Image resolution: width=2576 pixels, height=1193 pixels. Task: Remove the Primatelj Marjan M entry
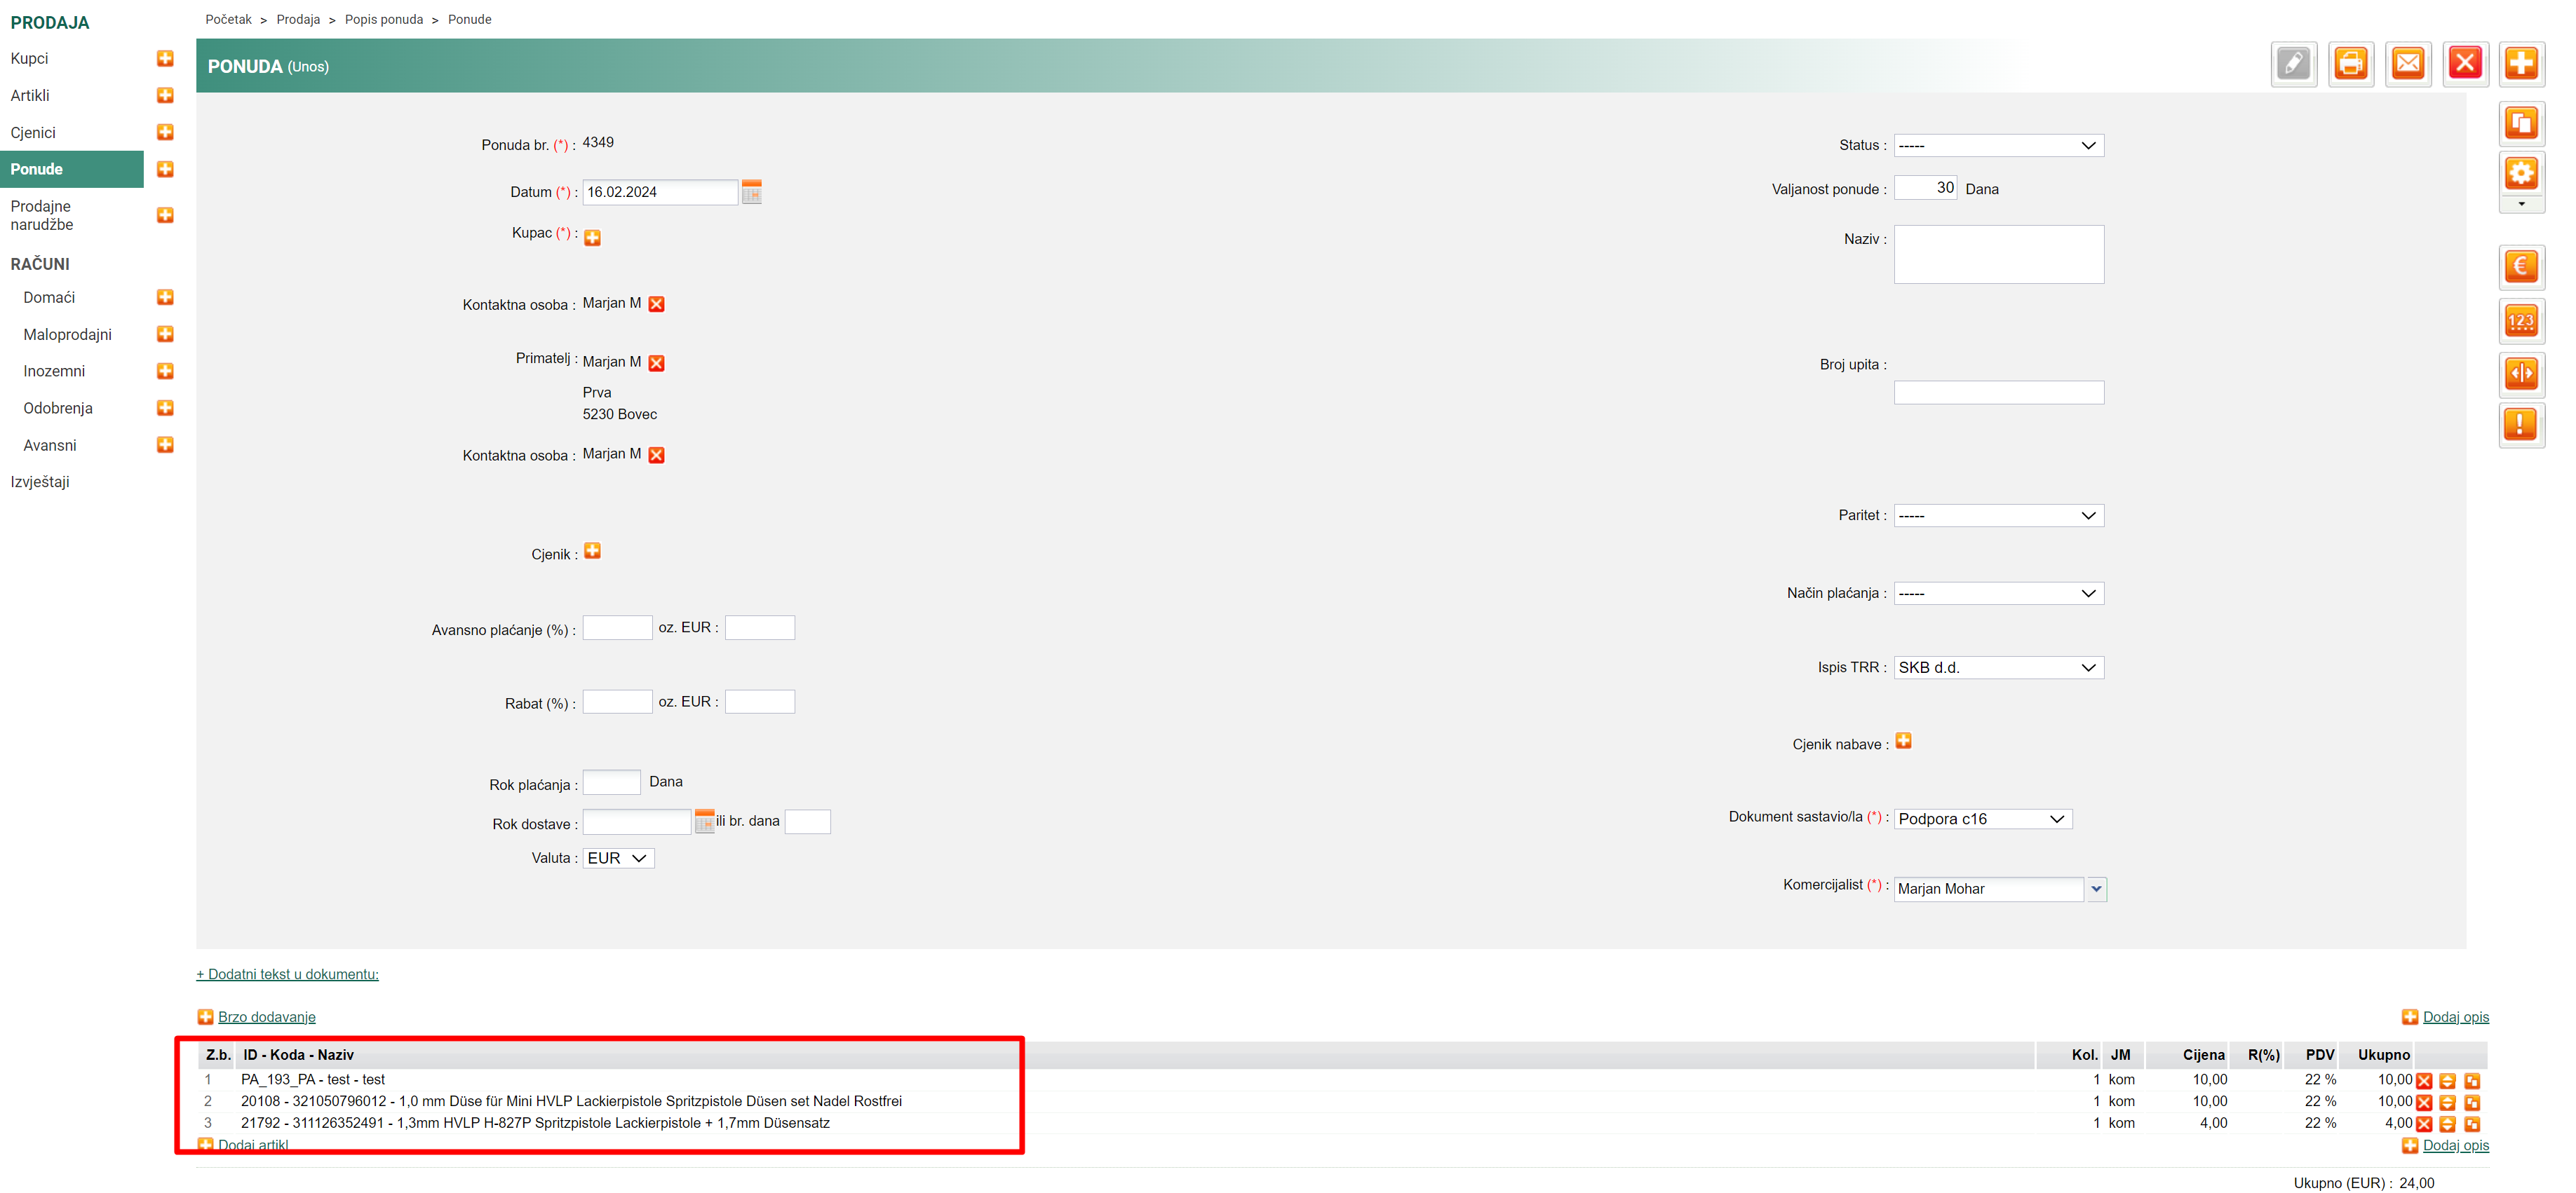pyautogui.click(x=656, y=362)
